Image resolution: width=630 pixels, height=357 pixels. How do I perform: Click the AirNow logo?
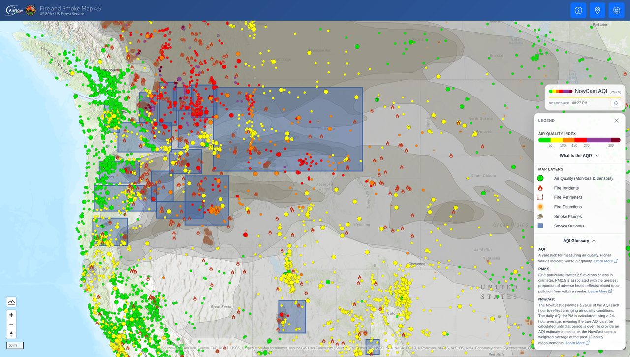pos(14,10)
